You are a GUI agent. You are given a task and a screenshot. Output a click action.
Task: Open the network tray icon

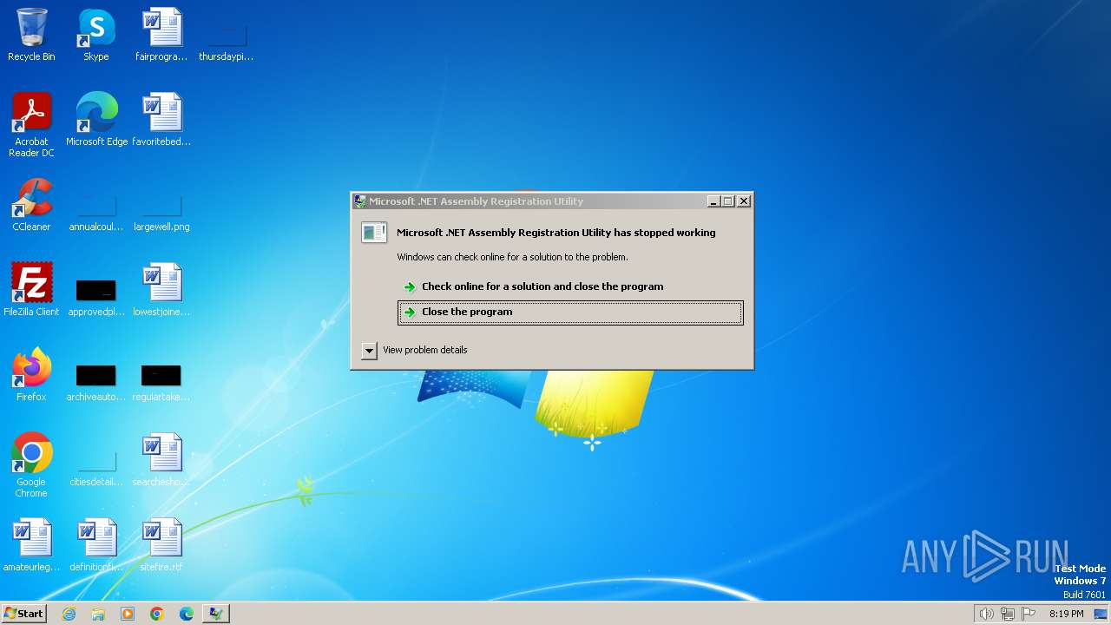[1008, 614]
